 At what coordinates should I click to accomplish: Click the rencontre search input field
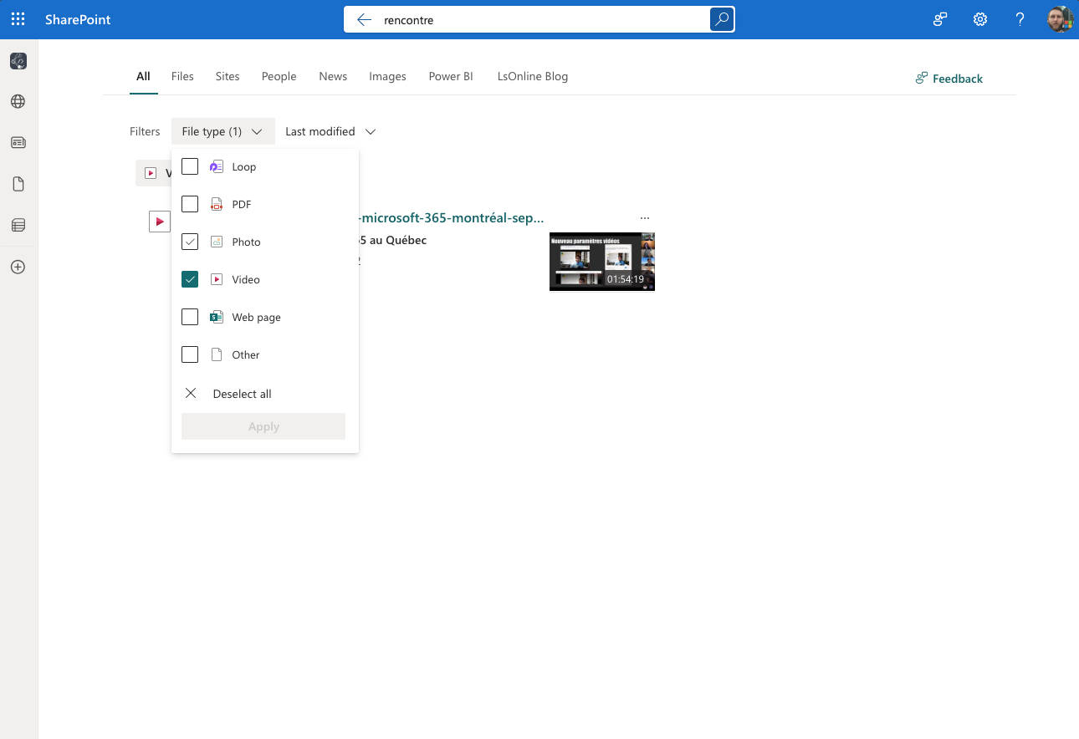[539, 19]
